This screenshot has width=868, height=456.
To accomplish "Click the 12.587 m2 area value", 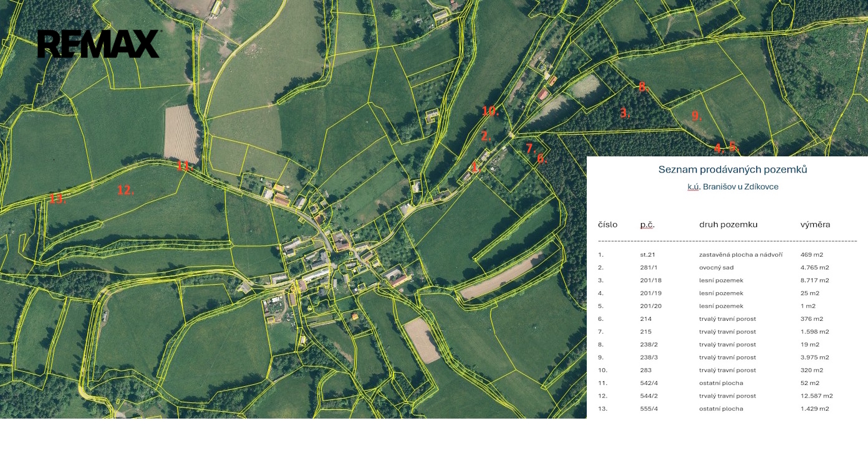I will click(x=816, y=396).
